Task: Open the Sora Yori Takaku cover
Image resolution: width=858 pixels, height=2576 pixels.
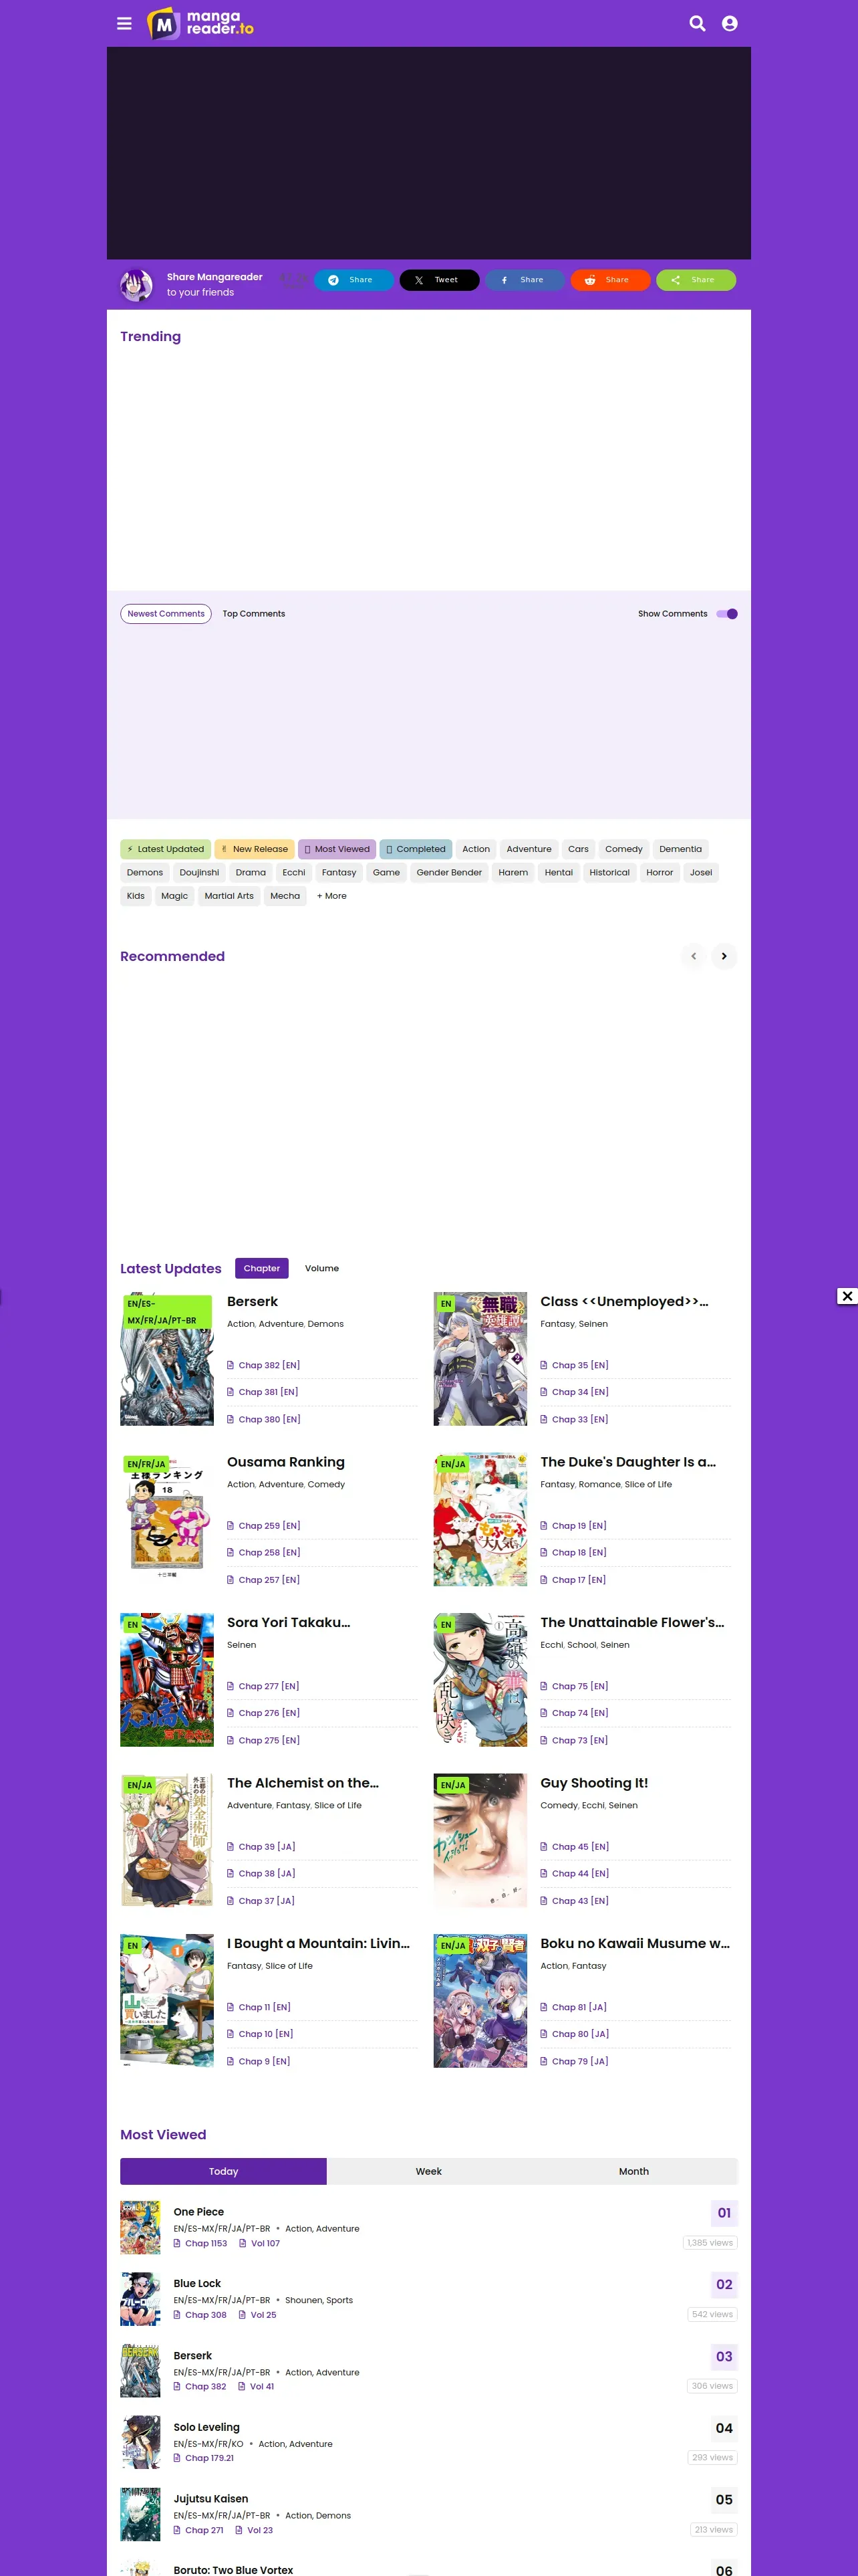Action: pyautogui.click(x=167, y=1680)
